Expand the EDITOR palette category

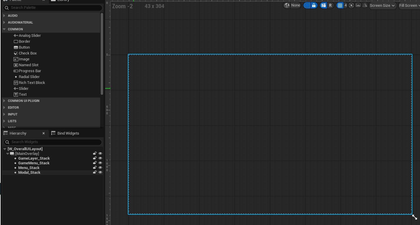(4, 107)
